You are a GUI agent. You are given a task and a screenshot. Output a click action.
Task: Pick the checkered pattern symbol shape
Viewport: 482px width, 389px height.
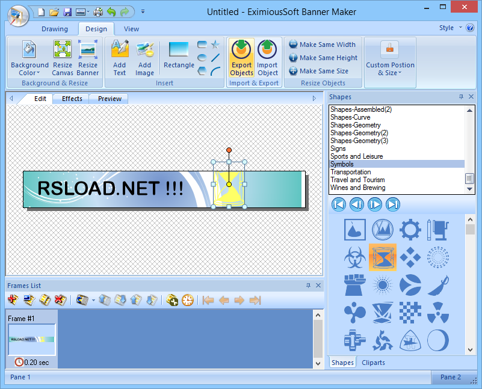(x=410, y=313)
